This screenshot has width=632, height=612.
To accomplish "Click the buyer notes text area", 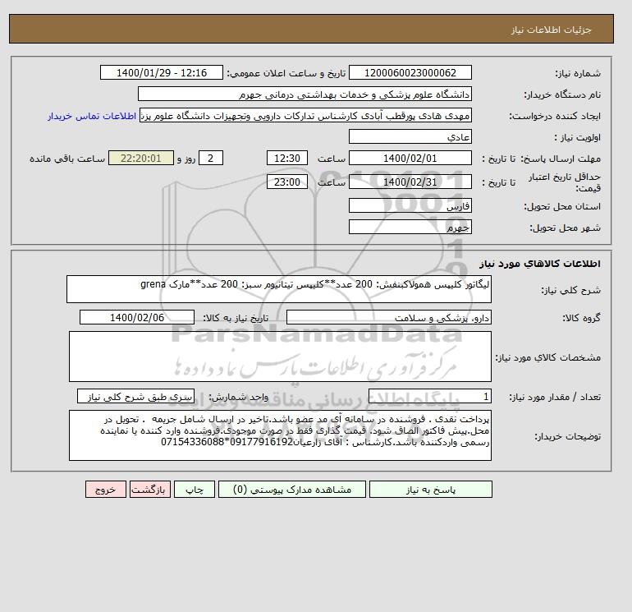I will coord(280,435).
